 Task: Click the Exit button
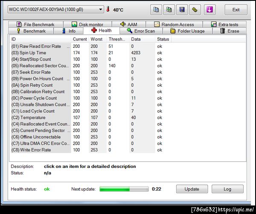[x=236, y=10]
